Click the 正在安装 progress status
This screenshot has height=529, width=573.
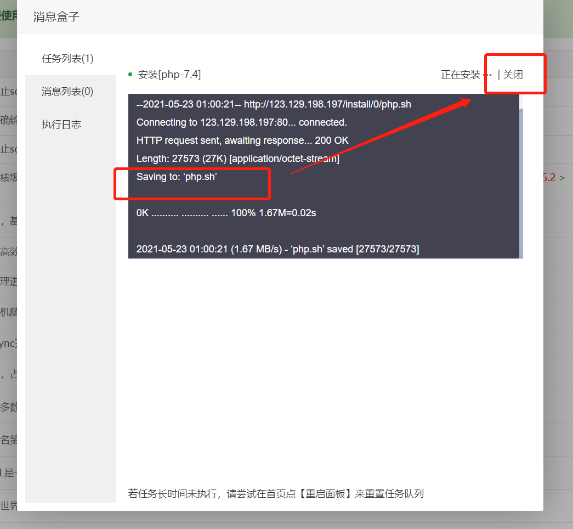coord(461,75)
